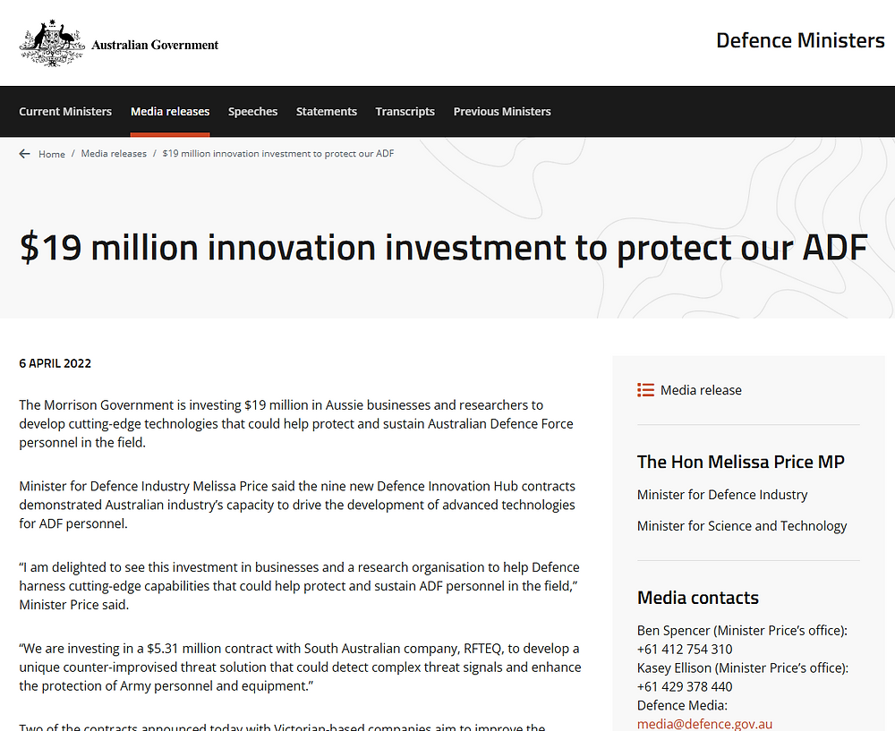Open the Transcripts page
Viewport: 895px width, 731px height.
[405, 111]
